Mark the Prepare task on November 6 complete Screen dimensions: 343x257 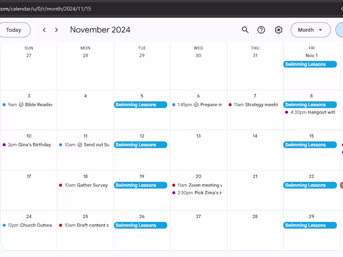click(x=196, y=104)
